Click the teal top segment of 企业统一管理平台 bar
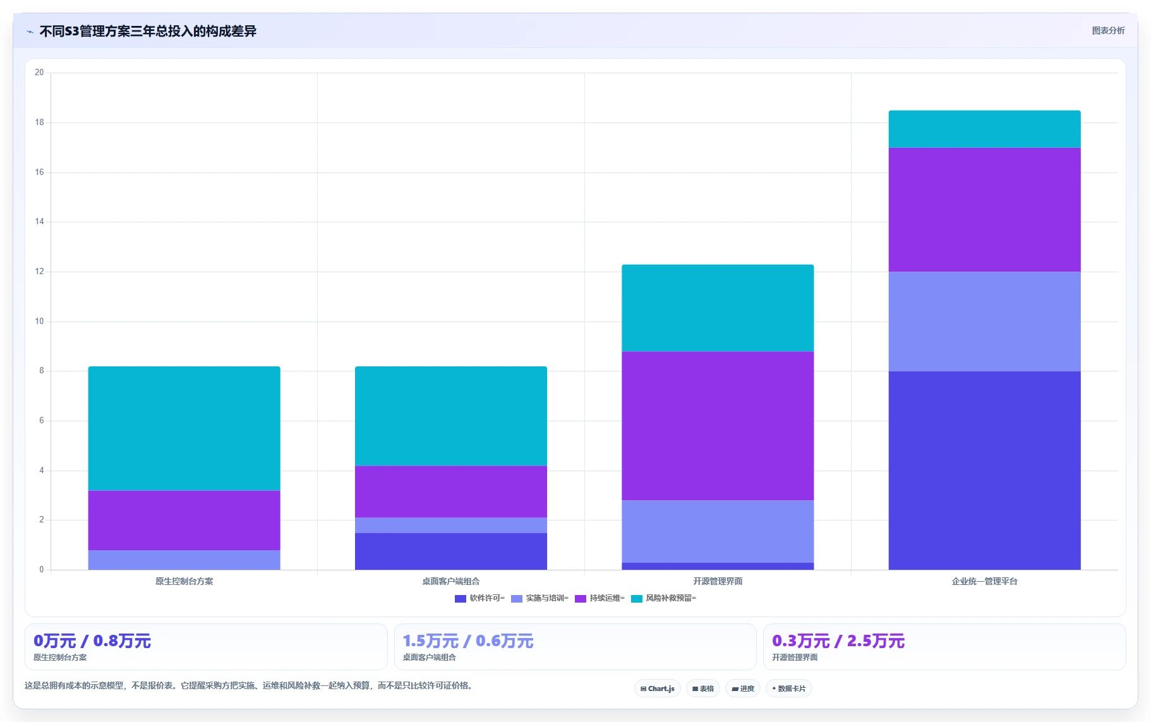Viewport: 1151px width, 722px height. pyautogui.click(x=984, y=129)
